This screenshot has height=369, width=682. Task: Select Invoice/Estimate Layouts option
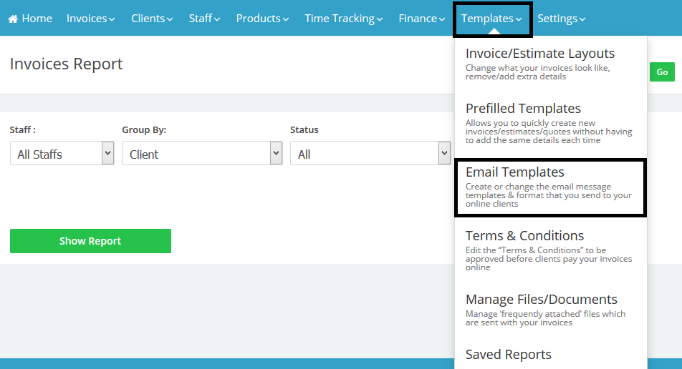click(x=539, y=54)
